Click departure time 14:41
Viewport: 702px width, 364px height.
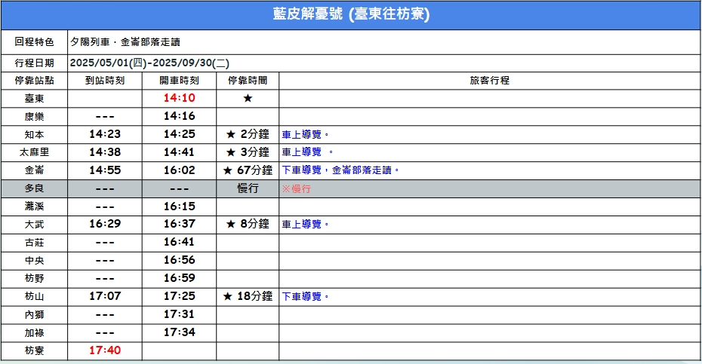[179, 152]
